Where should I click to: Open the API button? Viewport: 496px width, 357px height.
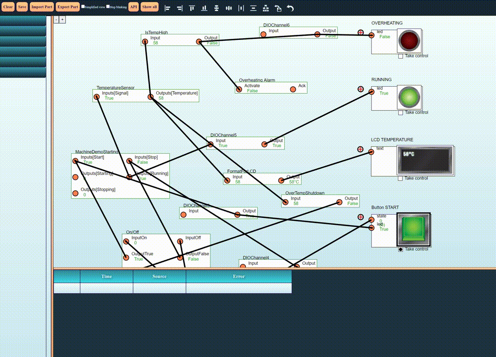click(x=133, y=7)
